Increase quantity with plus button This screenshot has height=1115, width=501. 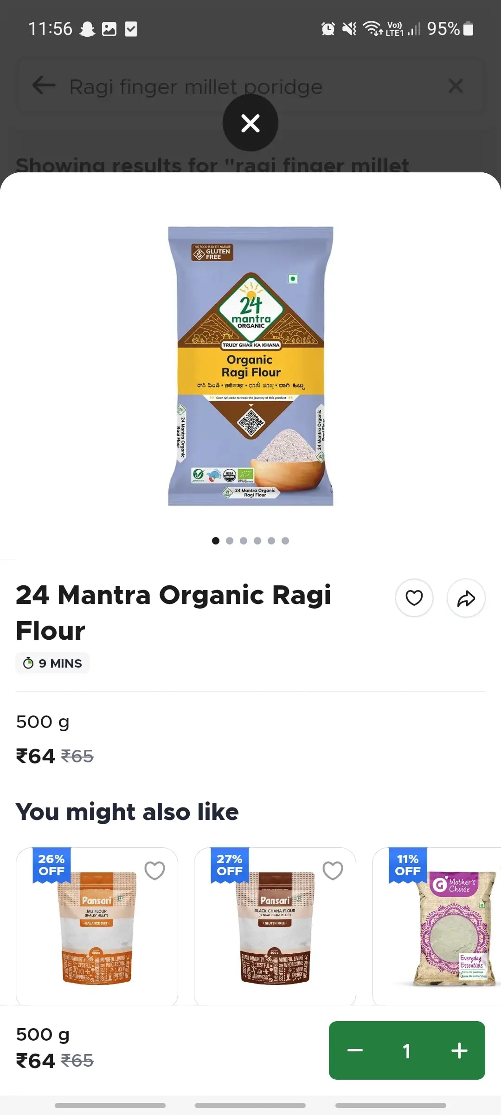[459, 1050]
